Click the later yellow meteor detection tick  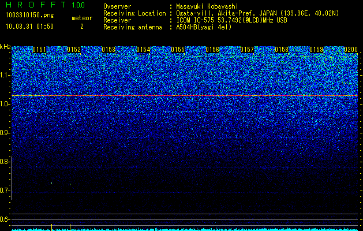[x=70, y=227]
